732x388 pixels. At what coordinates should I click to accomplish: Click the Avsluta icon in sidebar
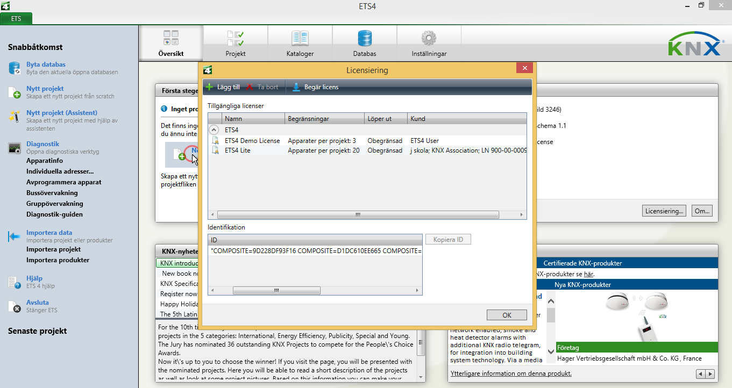[15, 306]
